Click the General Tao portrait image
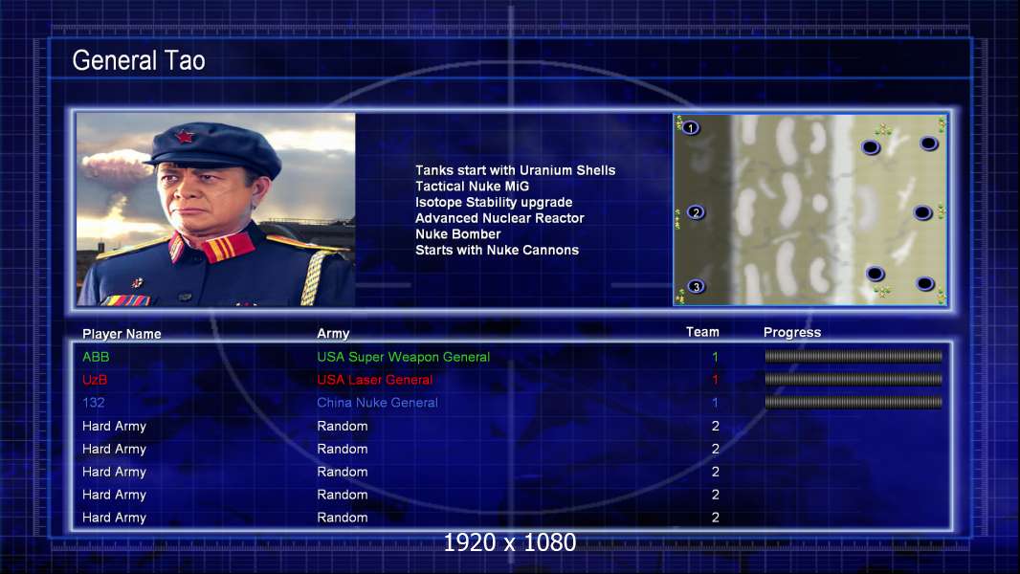 coord(216,210)
